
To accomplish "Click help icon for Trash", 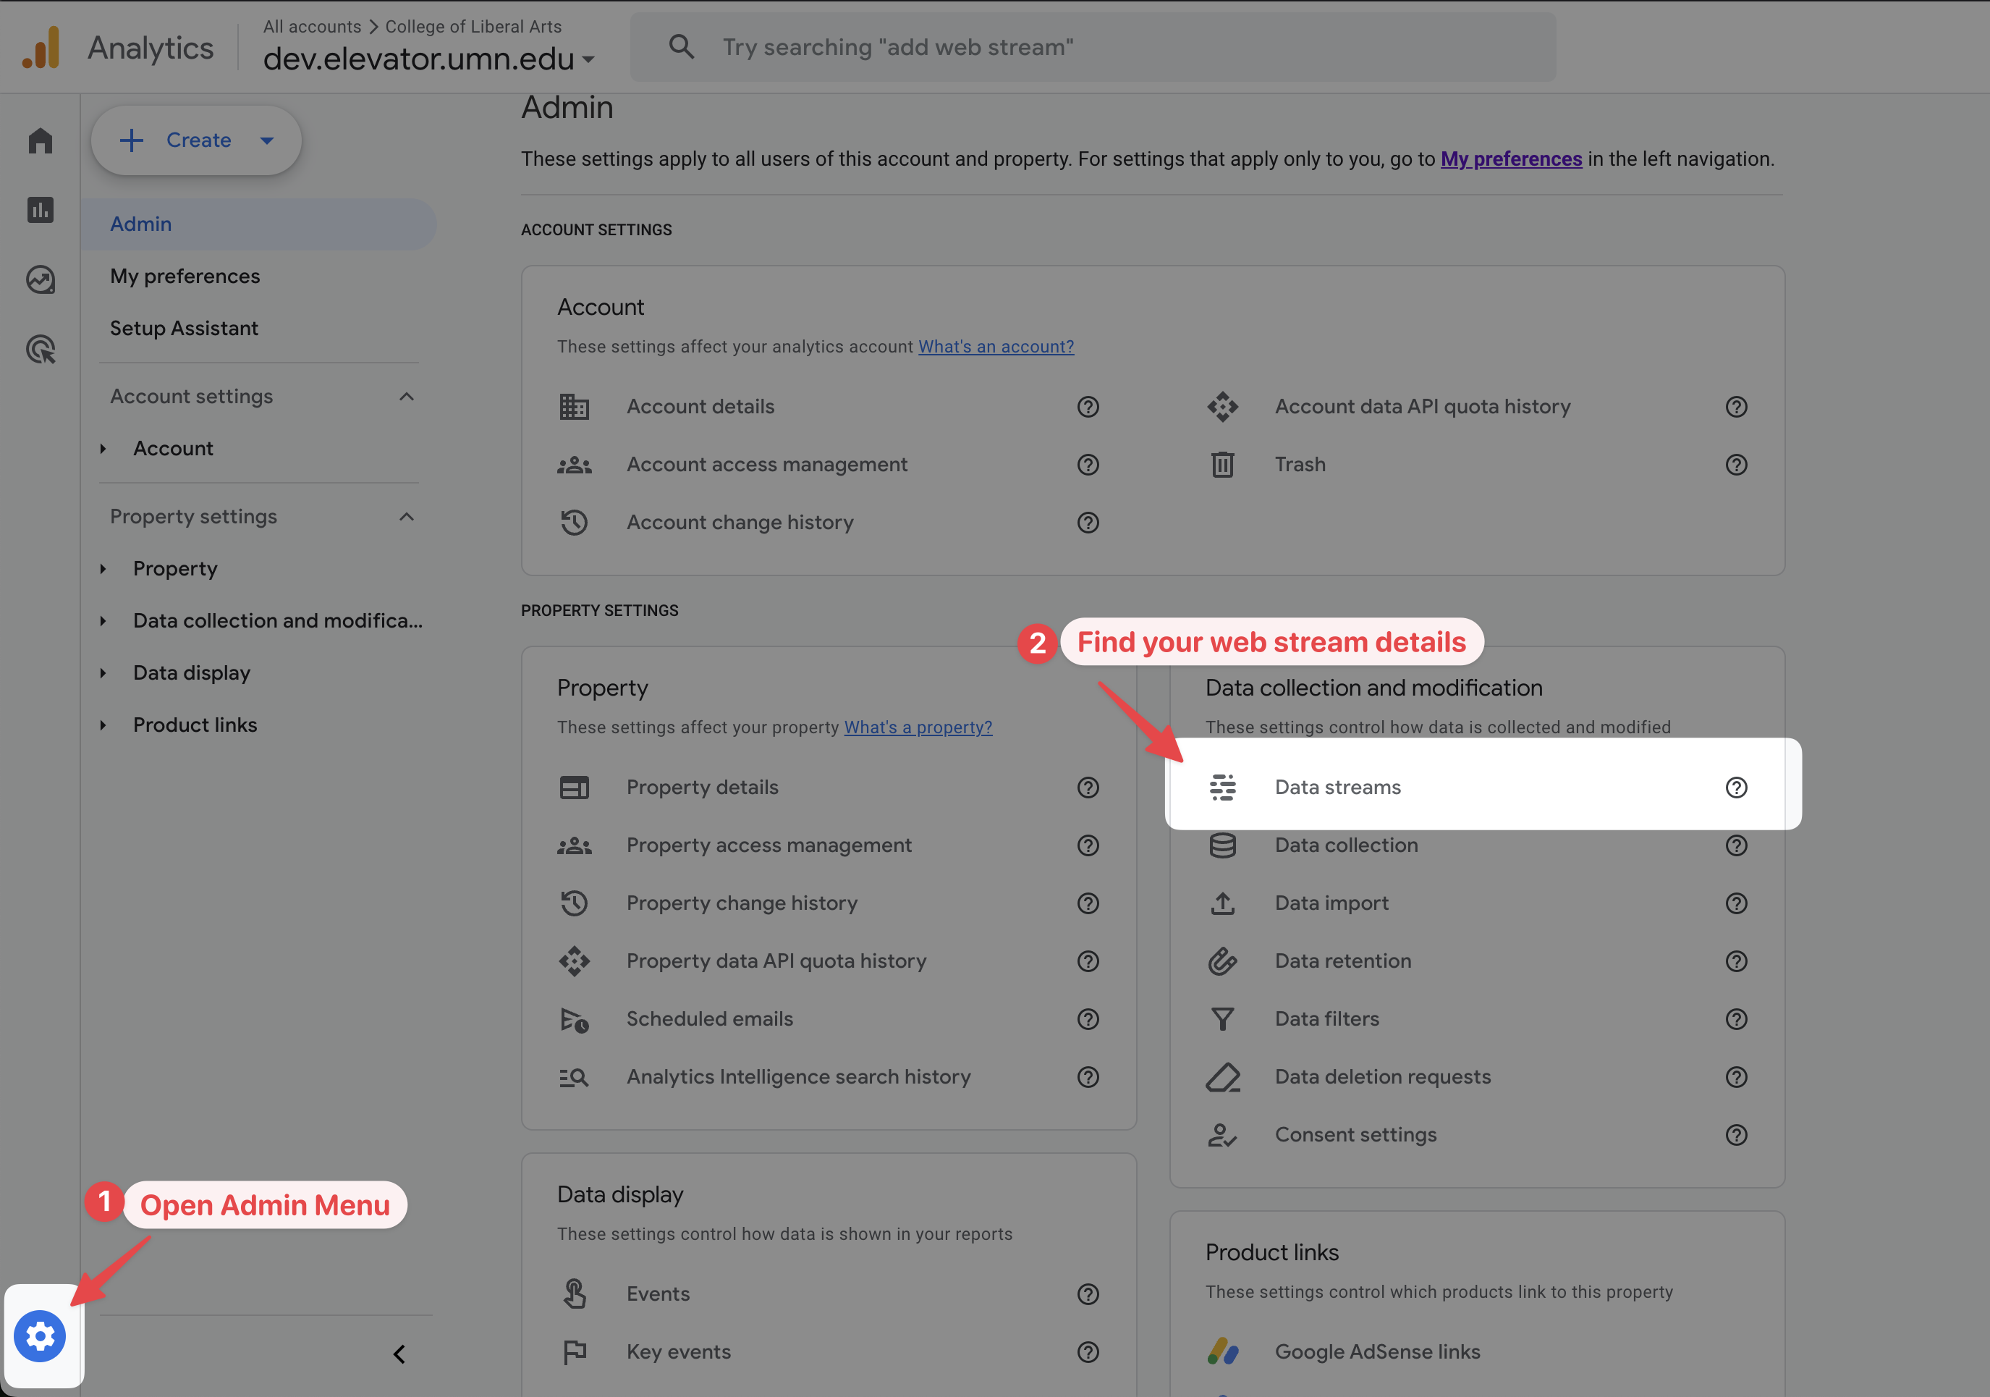I will 1736,465.
